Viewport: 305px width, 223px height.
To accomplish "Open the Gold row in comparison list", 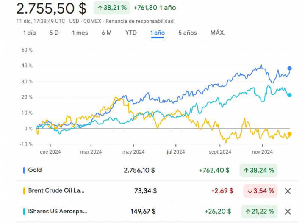I will [35, 170].
